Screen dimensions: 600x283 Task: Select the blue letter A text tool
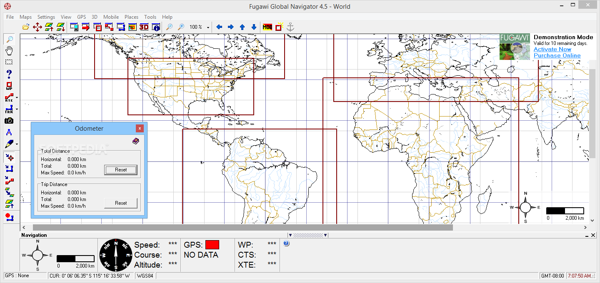click(x=9, y=132)
